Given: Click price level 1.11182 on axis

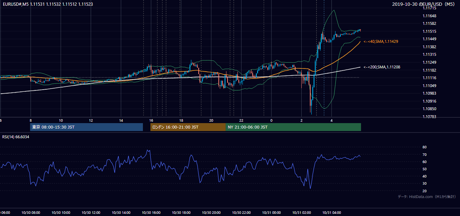Looking at the screenshot, I should pos(430,70).
